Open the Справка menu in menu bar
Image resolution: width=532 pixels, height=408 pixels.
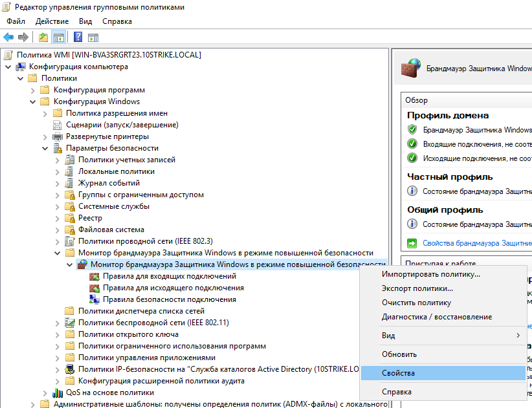[117, 21]
